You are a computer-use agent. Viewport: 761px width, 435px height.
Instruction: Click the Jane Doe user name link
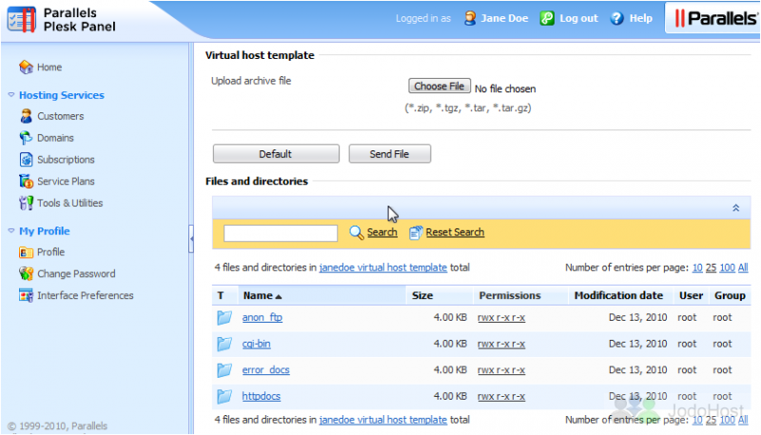coord(504,18)
